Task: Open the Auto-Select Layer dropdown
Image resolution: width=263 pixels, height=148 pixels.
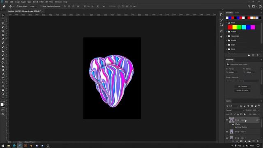Action: pos(33,7)
